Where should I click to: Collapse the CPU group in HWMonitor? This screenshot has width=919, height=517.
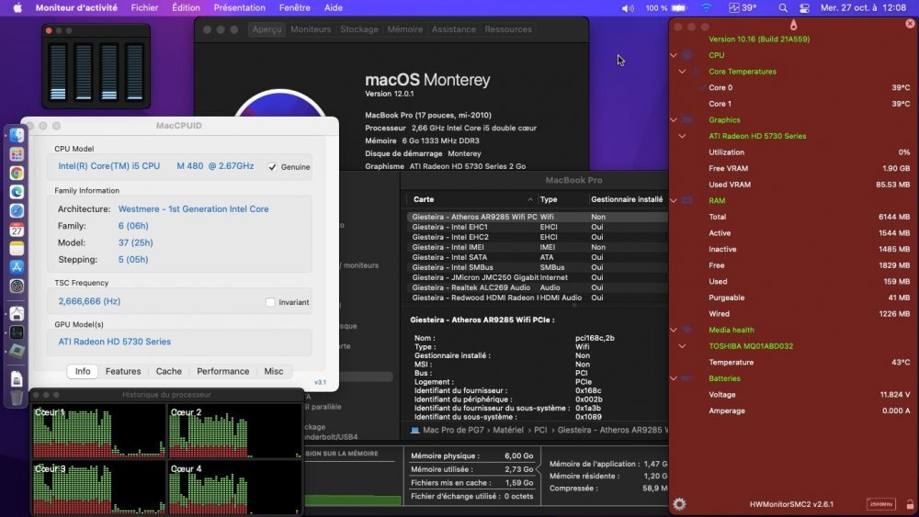pyautogui.click(x=674, y=55)
